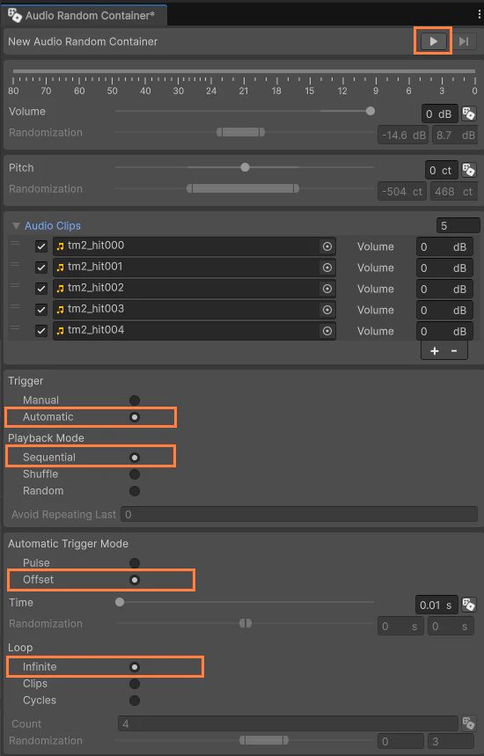Set Loop to Infinite
Screen dimensions: 484x756
pyautogui.click(x=135, y=667)
